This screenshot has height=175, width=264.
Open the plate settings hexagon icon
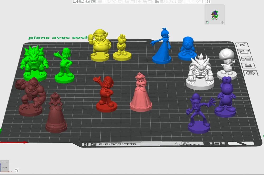tap(251, 73)
